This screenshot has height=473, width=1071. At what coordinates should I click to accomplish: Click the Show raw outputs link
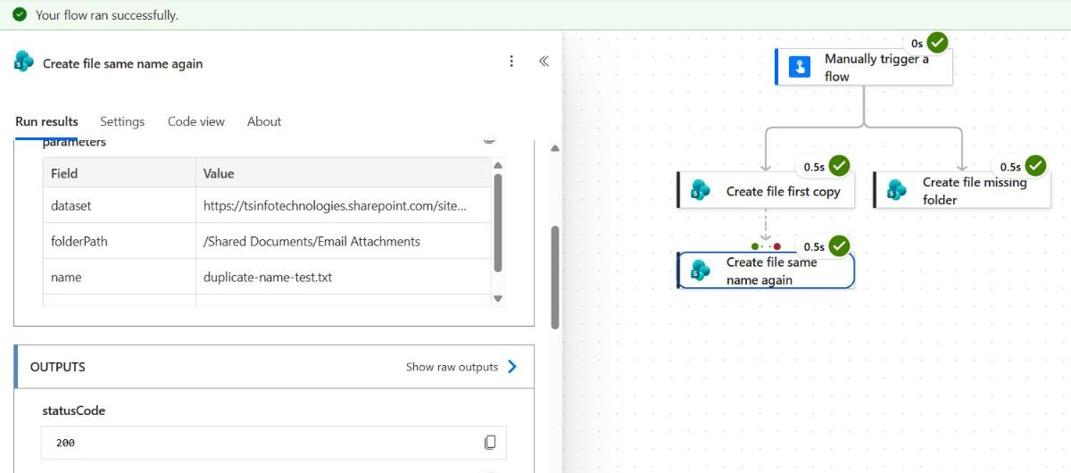[x=452, y=367]
